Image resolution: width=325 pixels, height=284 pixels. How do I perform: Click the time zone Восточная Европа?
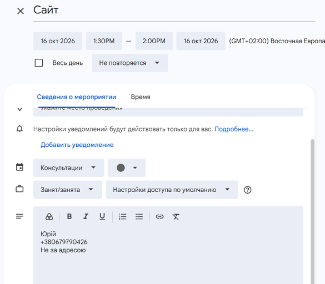tap(277, 41)
